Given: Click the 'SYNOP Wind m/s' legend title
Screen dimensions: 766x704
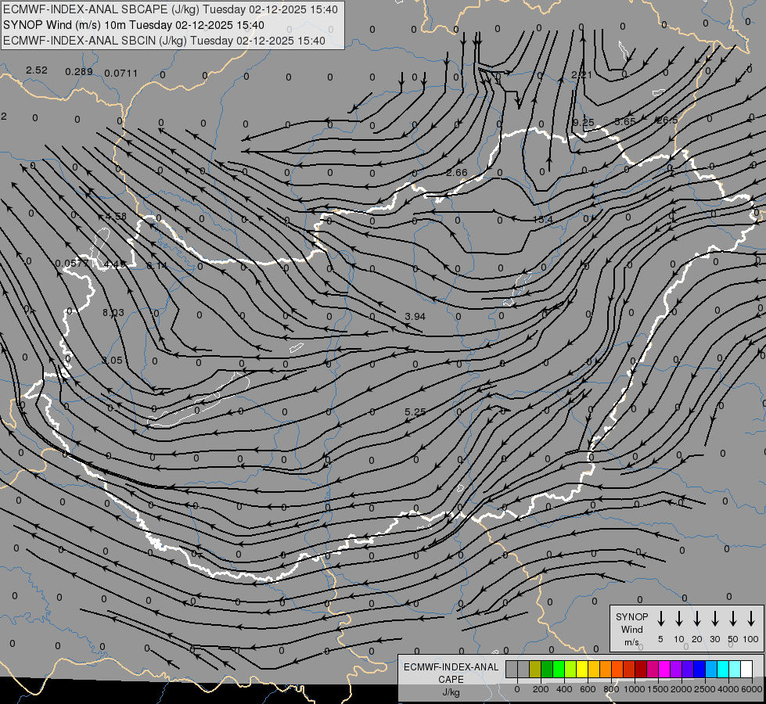Looking at the screenshot, I should click(x=631, y=629).
